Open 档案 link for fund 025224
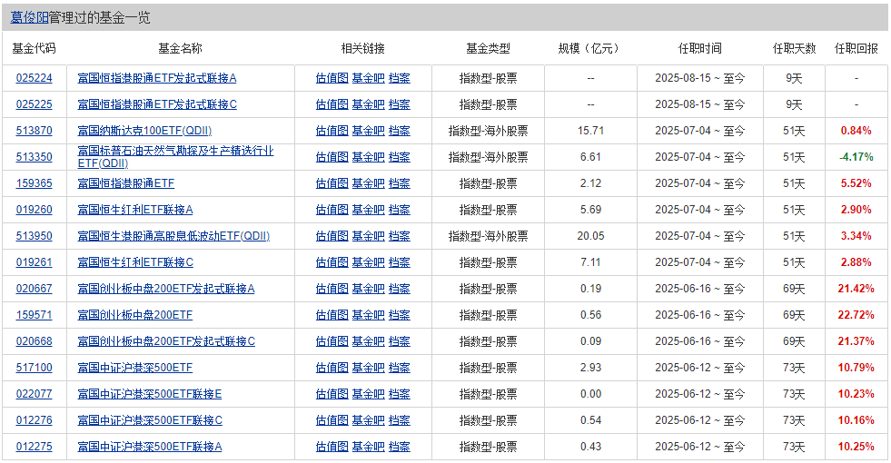Viewport: 891px width, 463px height. point(399,78)
